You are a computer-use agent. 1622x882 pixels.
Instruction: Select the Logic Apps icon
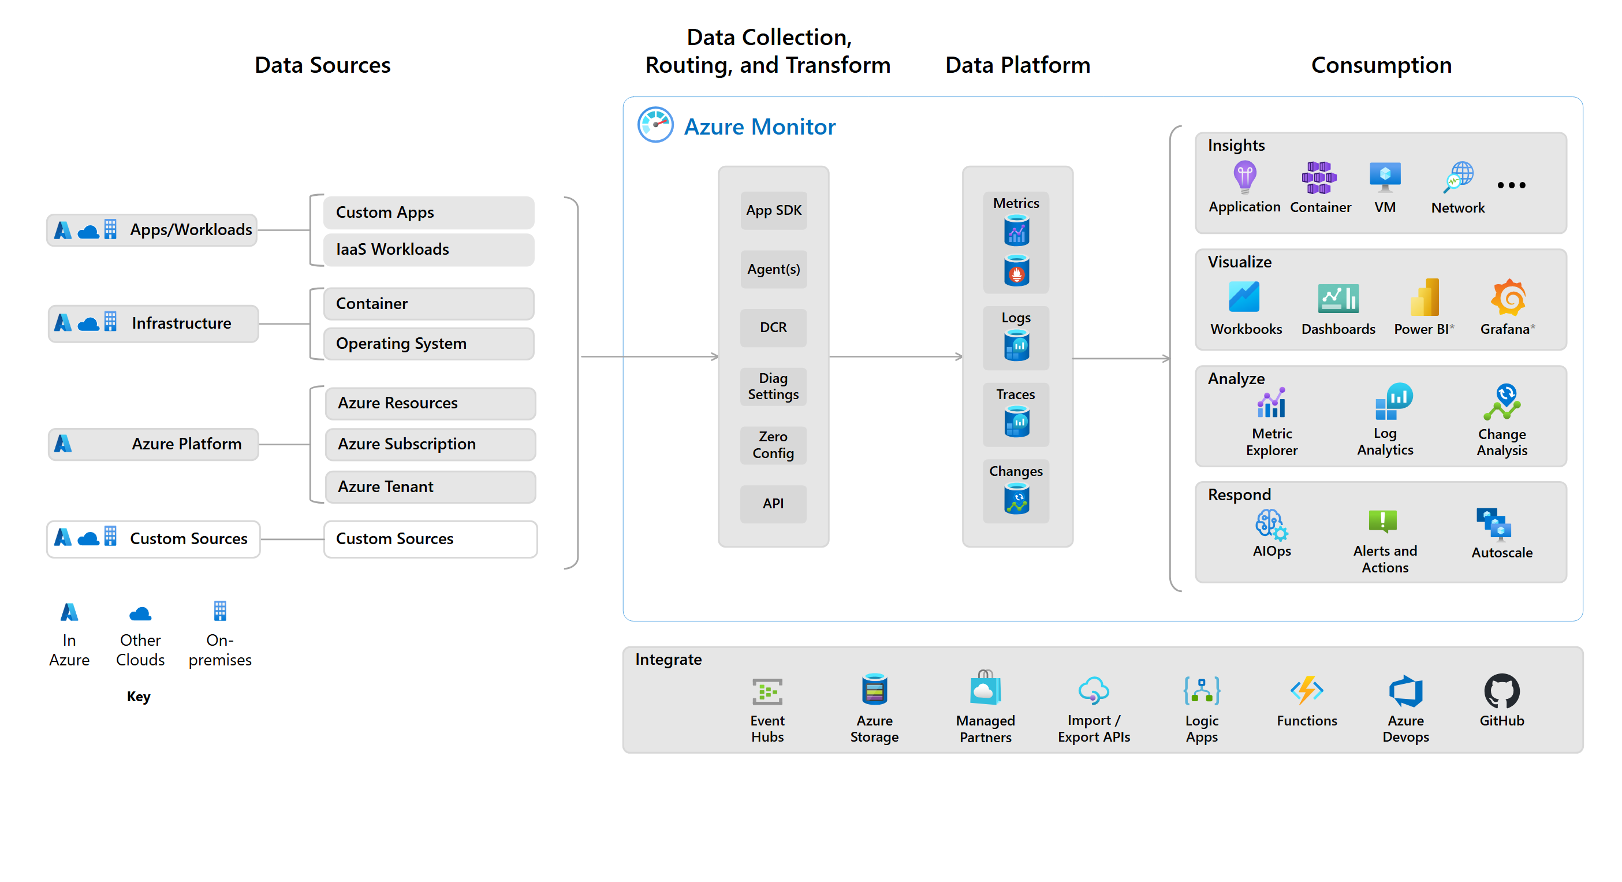[x=1202, y=691]
